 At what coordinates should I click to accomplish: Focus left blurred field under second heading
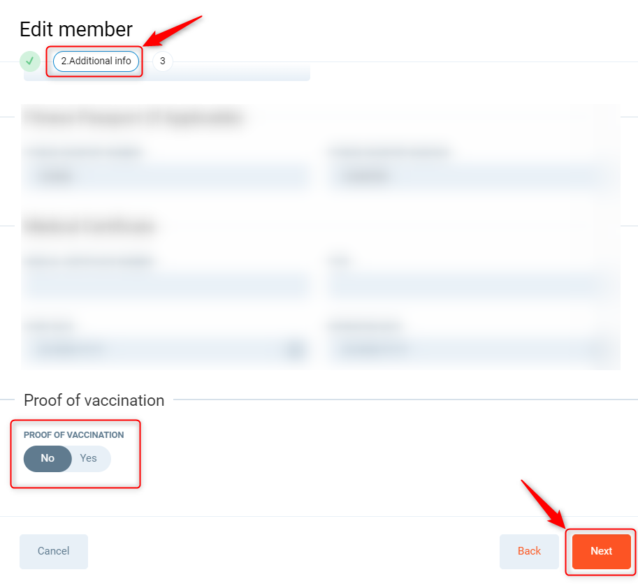[x=166, y=284]
